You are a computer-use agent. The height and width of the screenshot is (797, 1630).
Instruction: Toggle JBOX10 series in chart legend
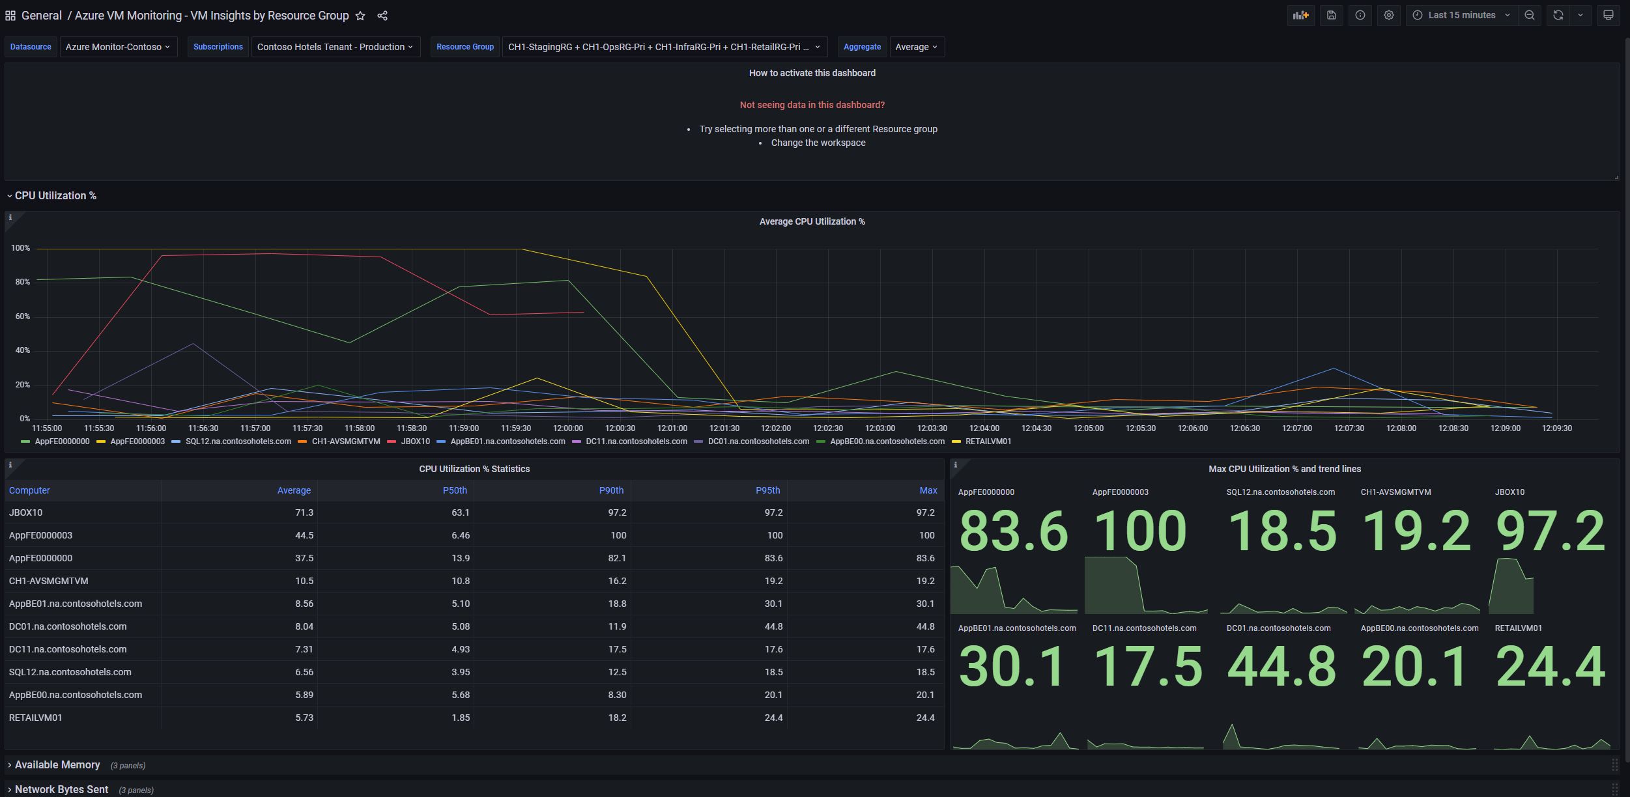point(415,441)
